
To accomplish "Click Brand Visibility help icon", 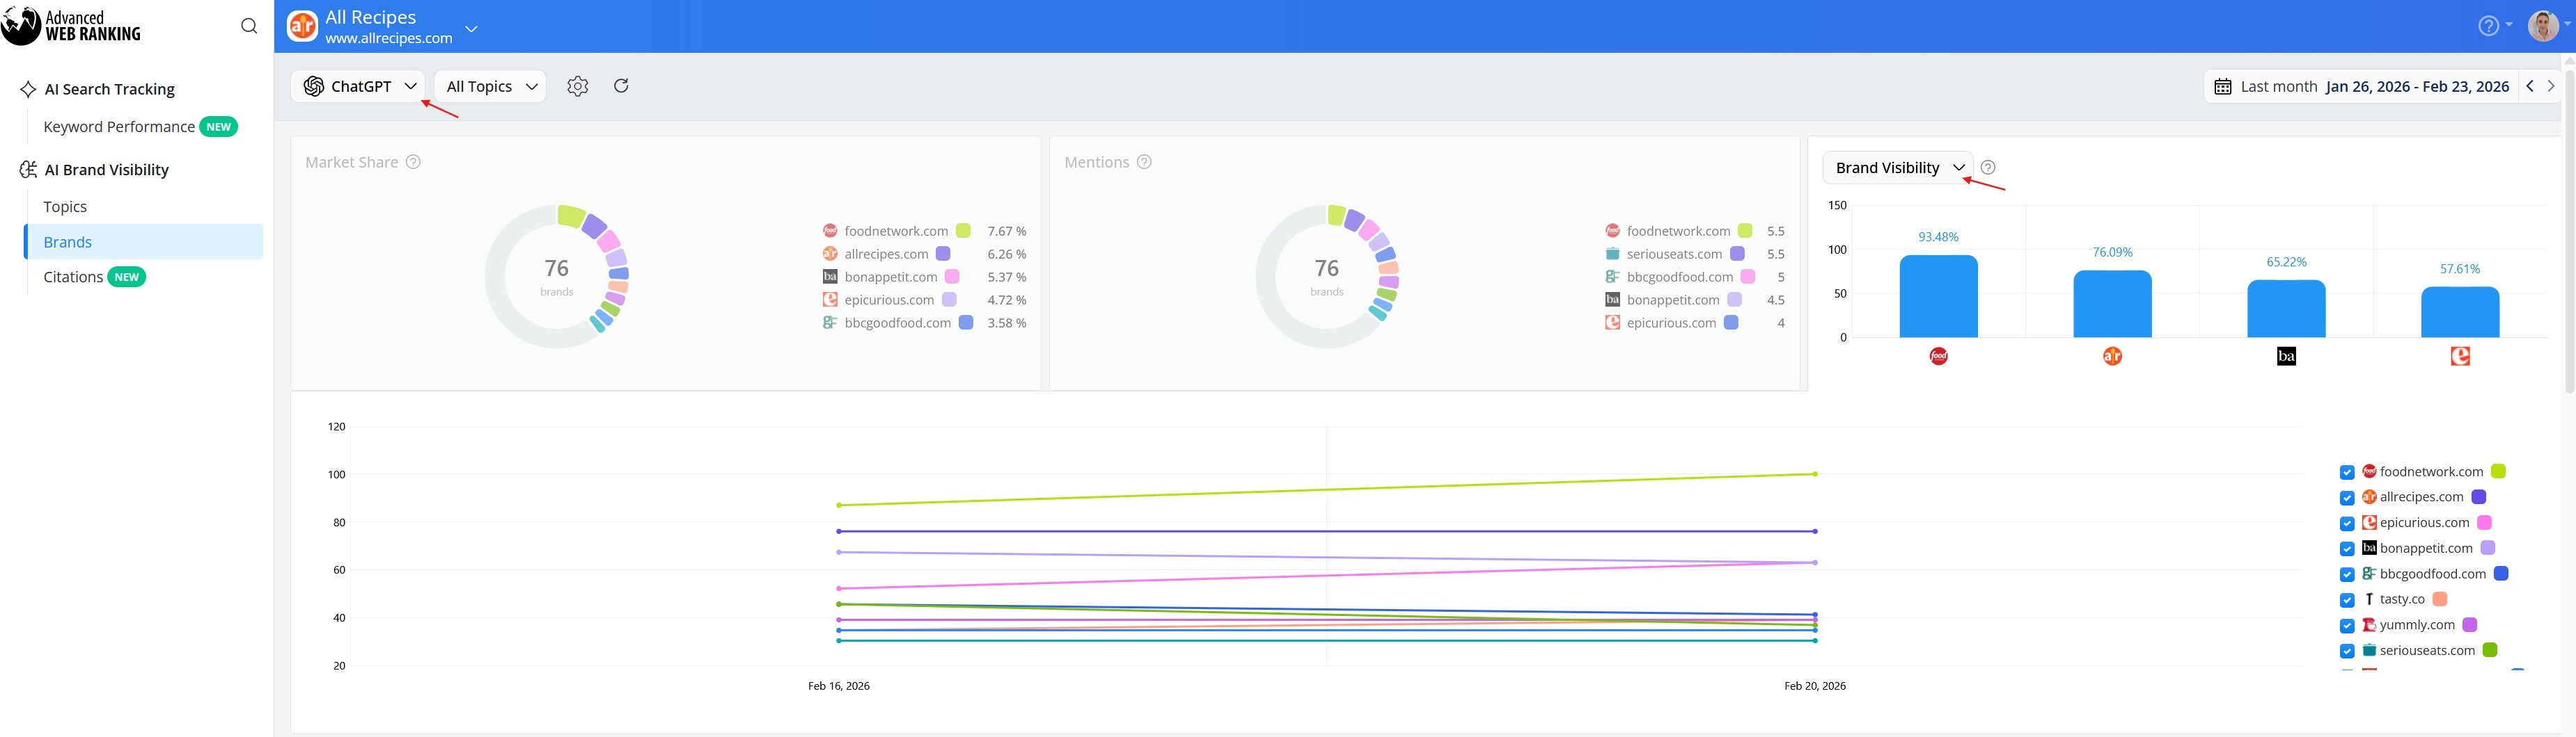I will click(x=1988, y=168).
